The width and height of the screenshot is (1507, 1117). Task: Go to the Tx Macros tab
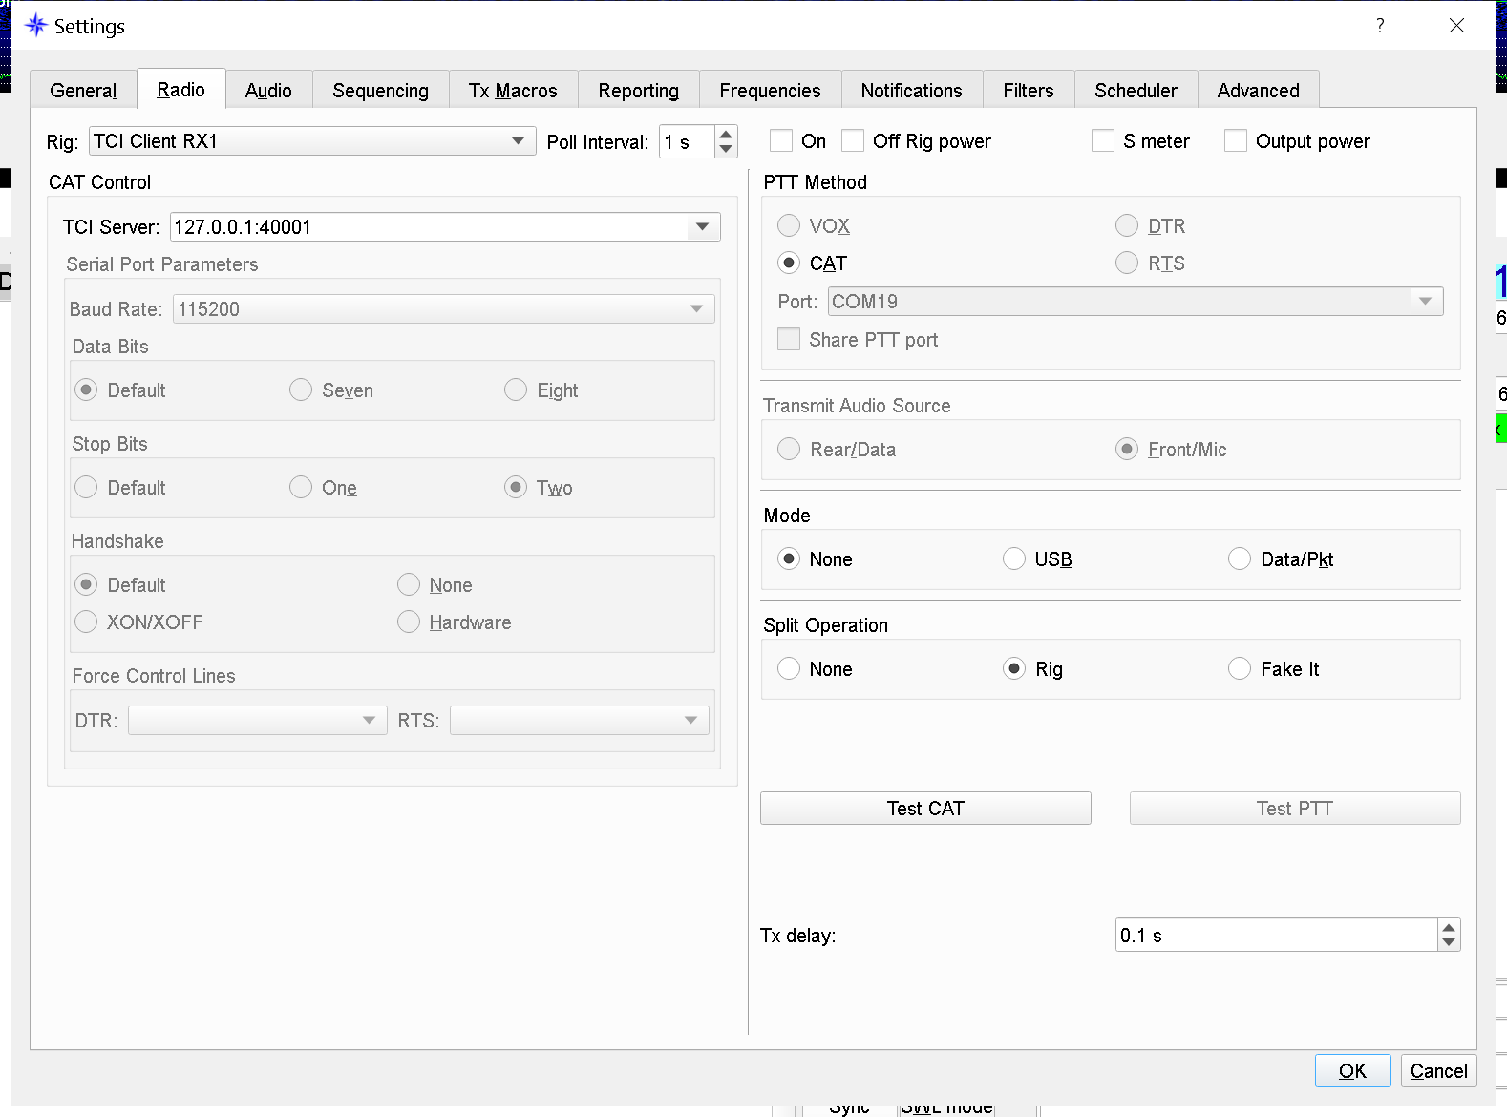pos(513,91)
